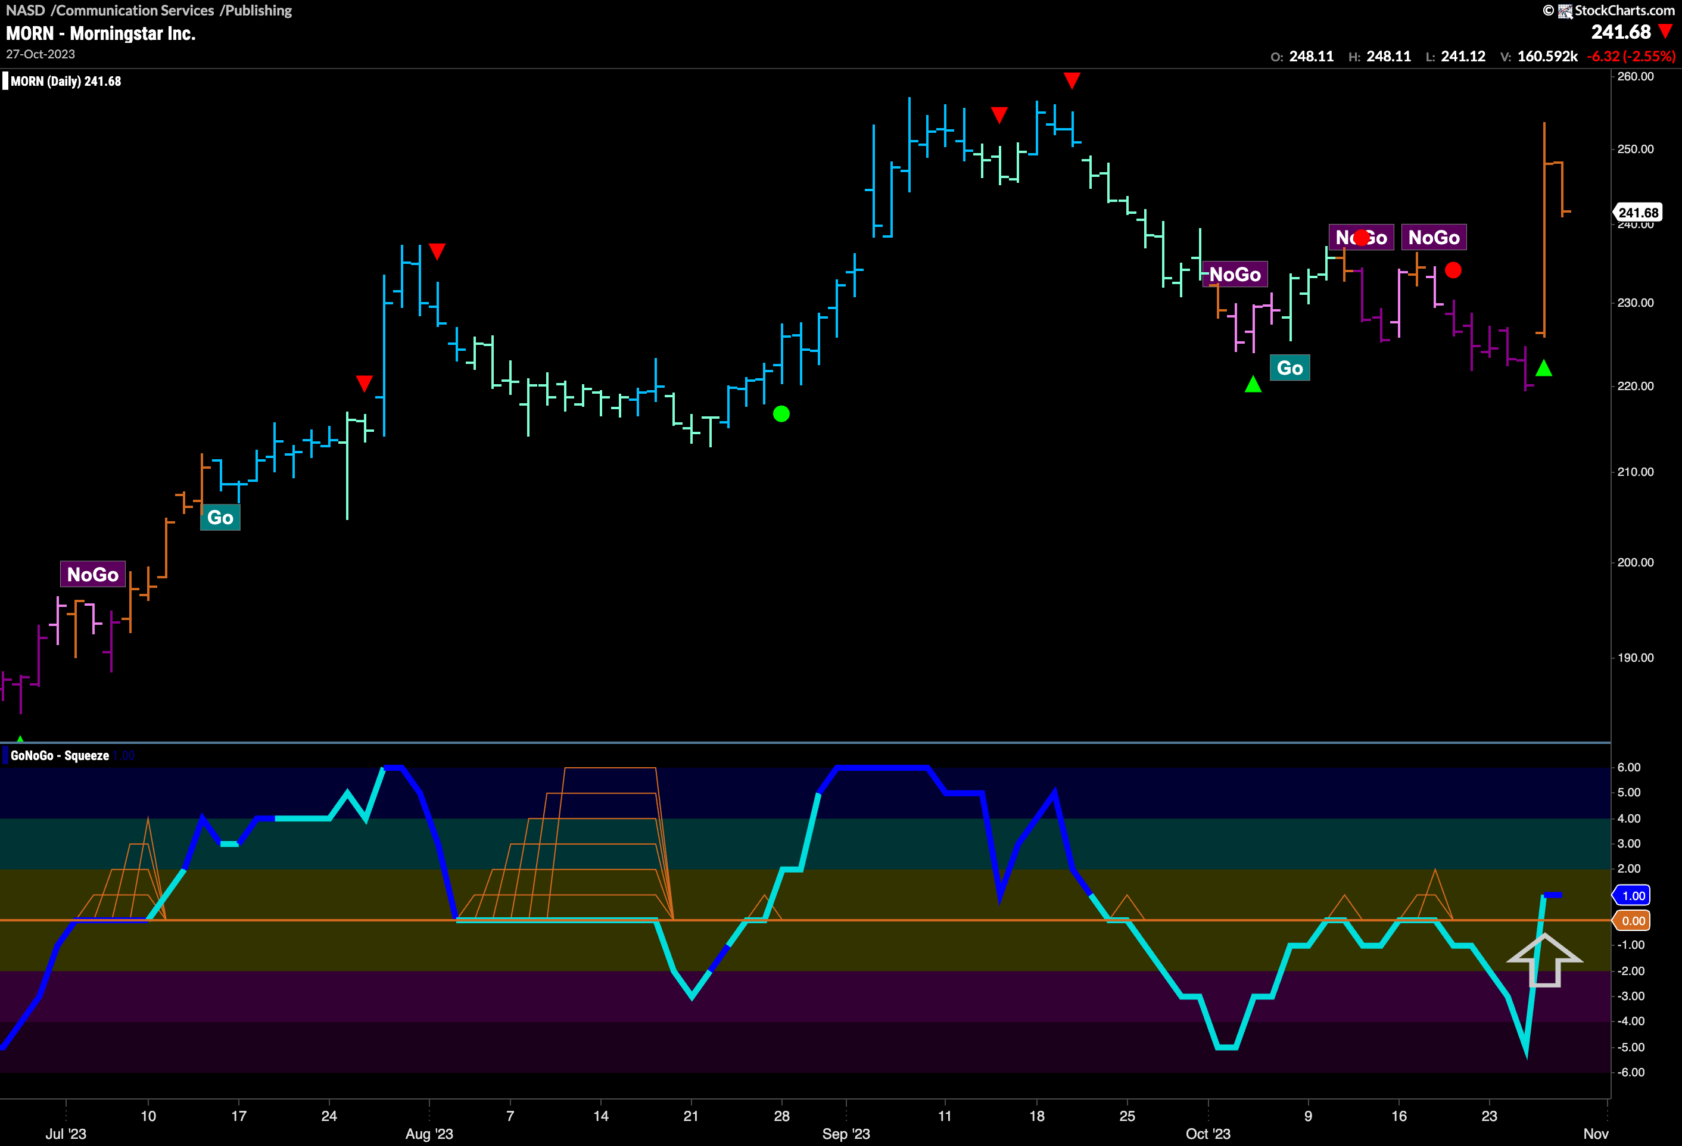Click the green up triangle below the latest orange bars
1682x1146 pixels.
[1543, 369]
